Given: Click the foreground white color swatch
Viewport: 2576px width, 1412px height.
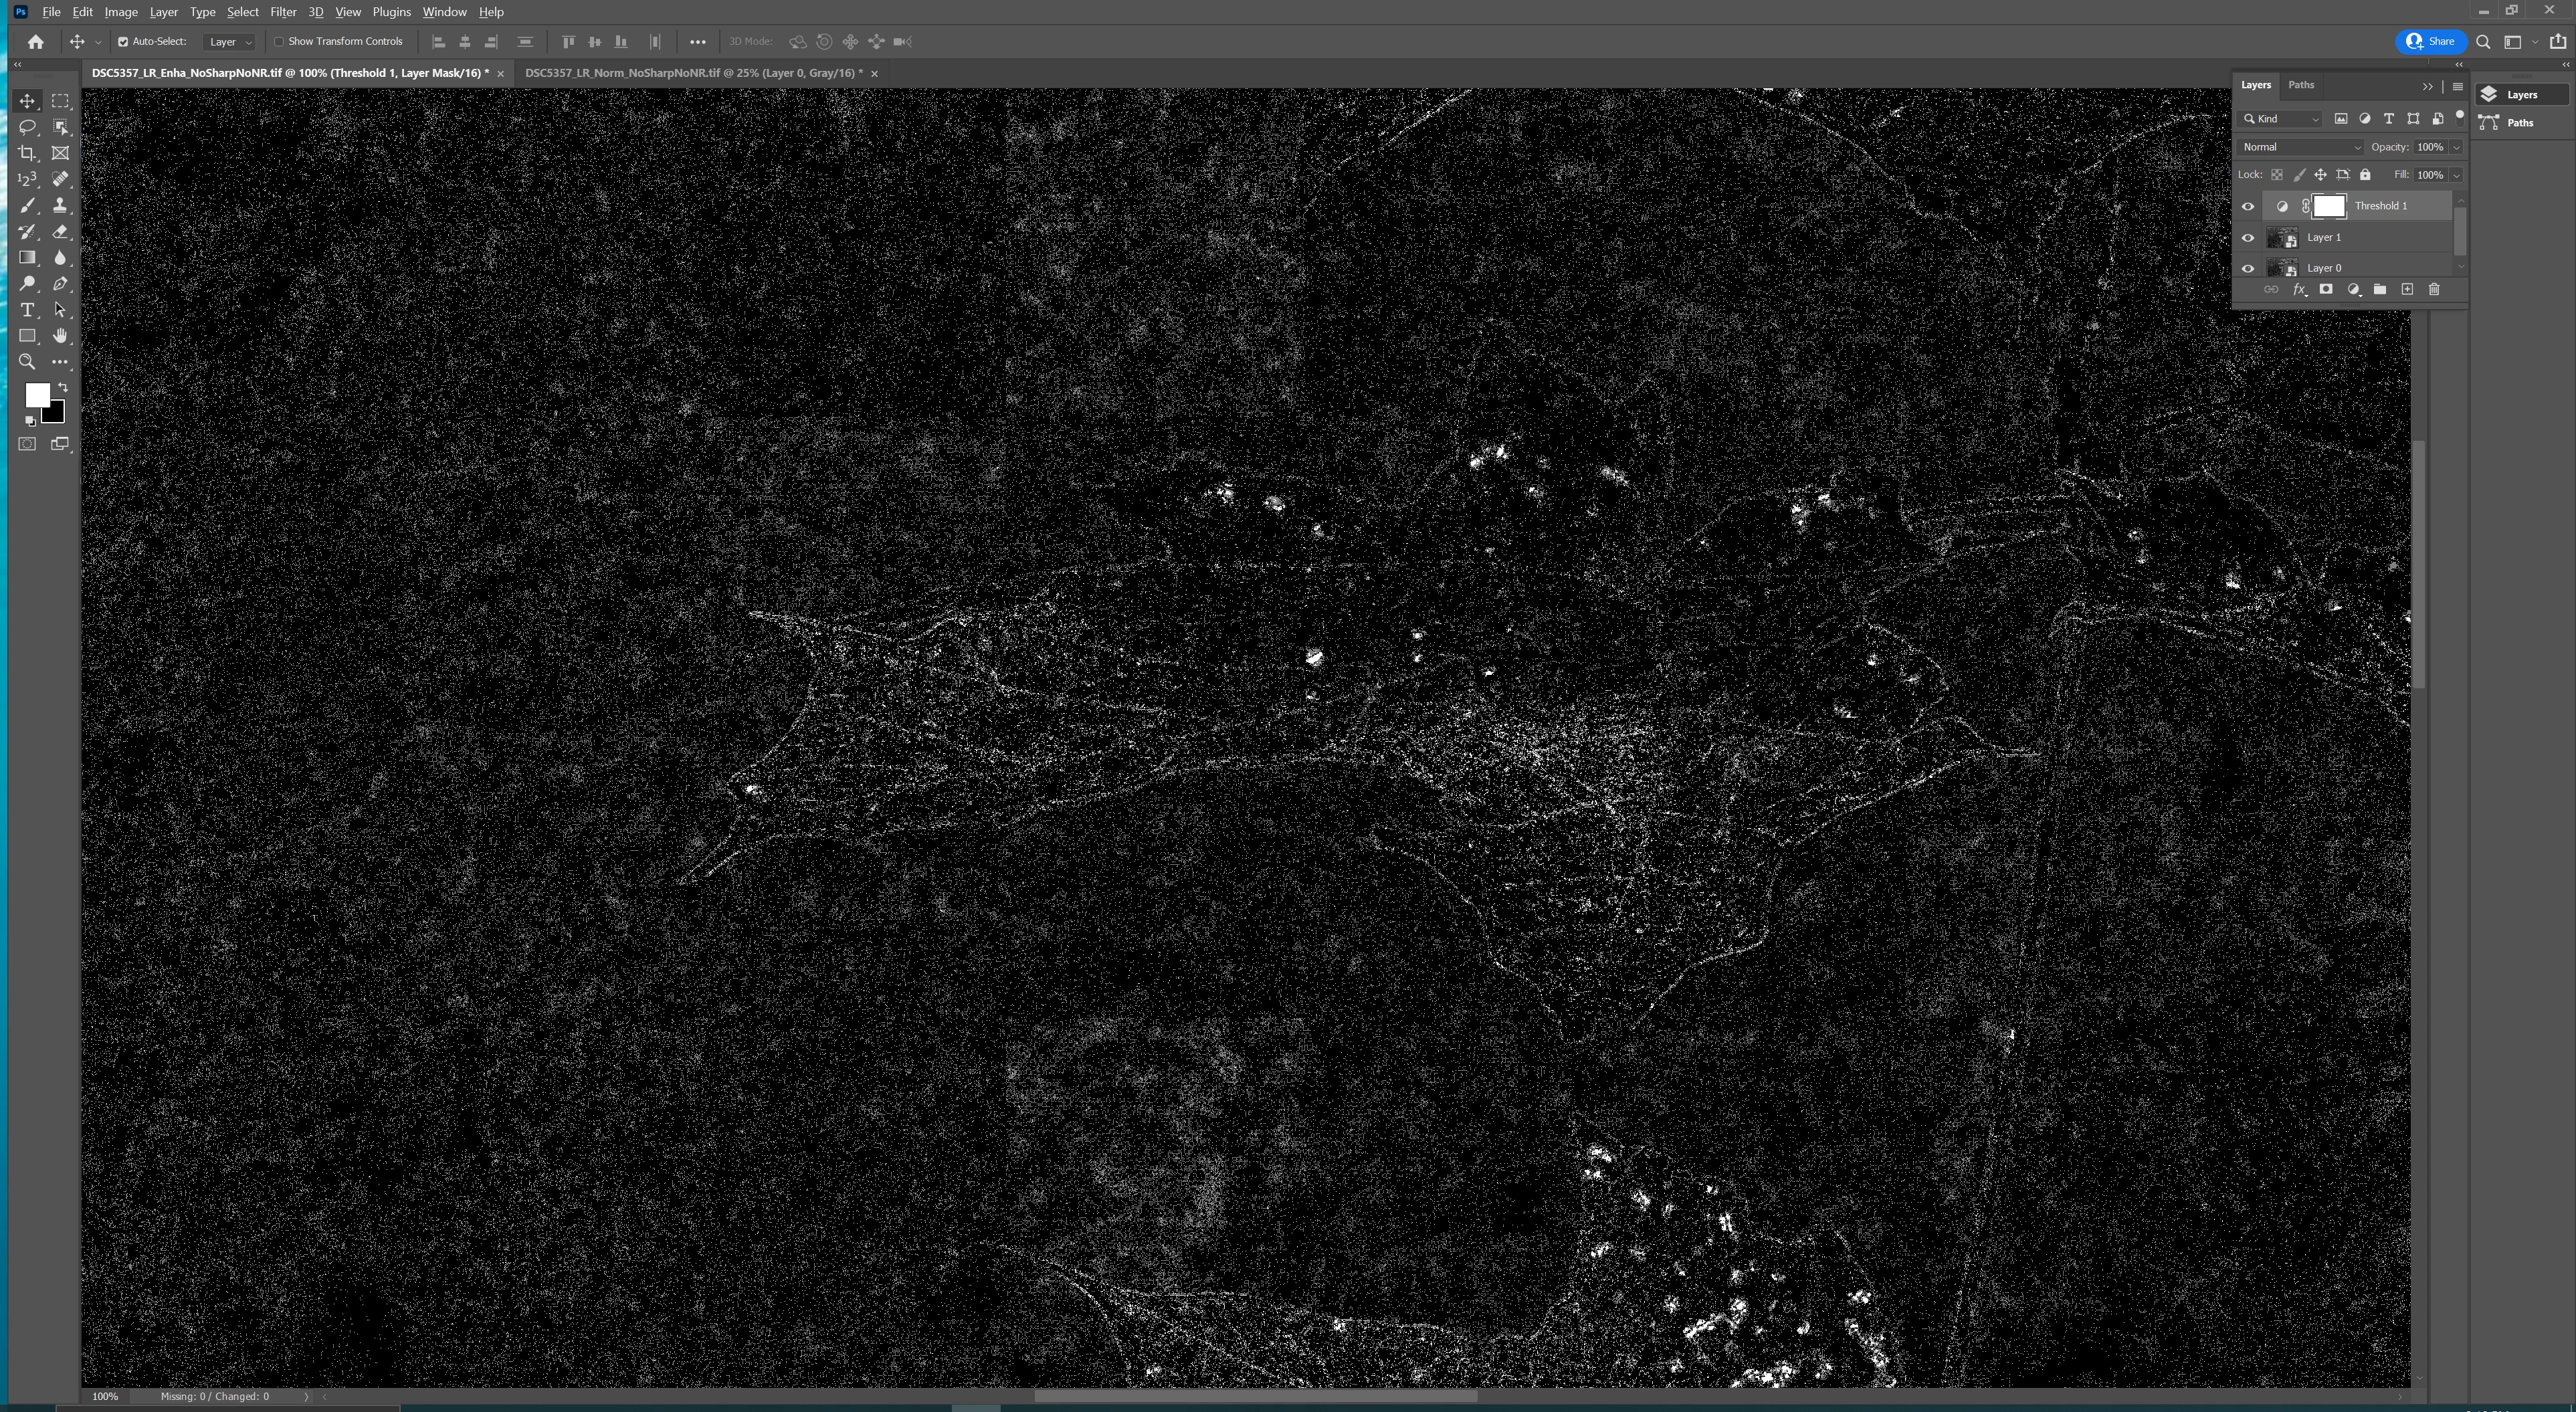Looking at the screenshot, I should coord(36,394).
